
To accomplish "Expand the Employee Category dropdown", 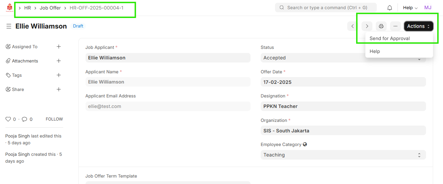I will 343,155.
